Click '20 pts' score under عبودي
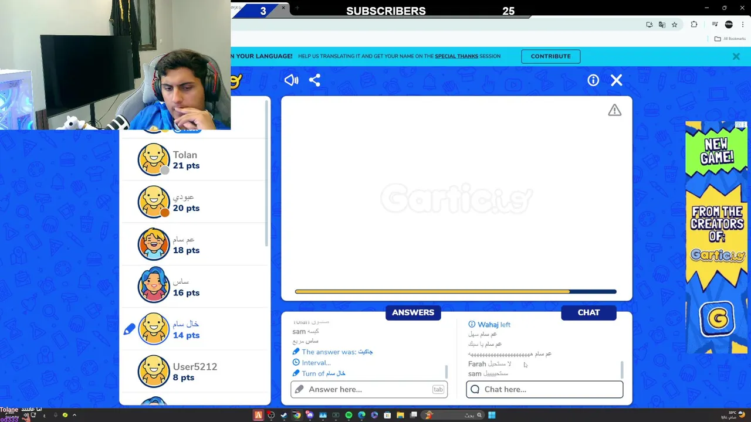This screenshot has width=751, height=422. pos(186,208)
